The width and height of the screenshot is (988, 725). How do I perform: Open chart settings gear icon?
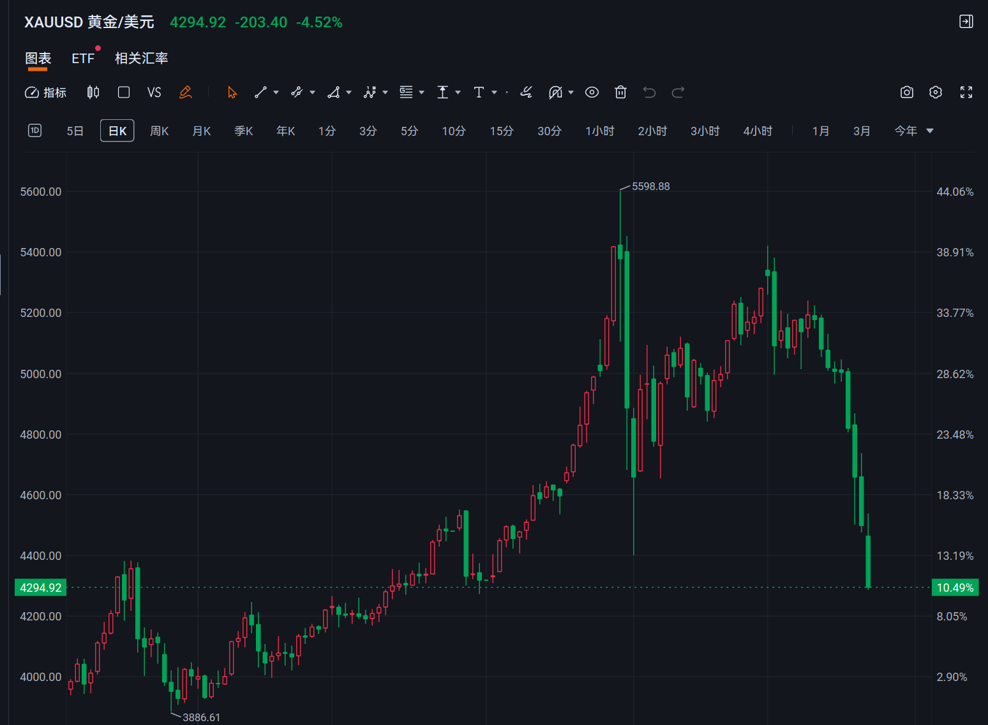[x=936, y=92]
